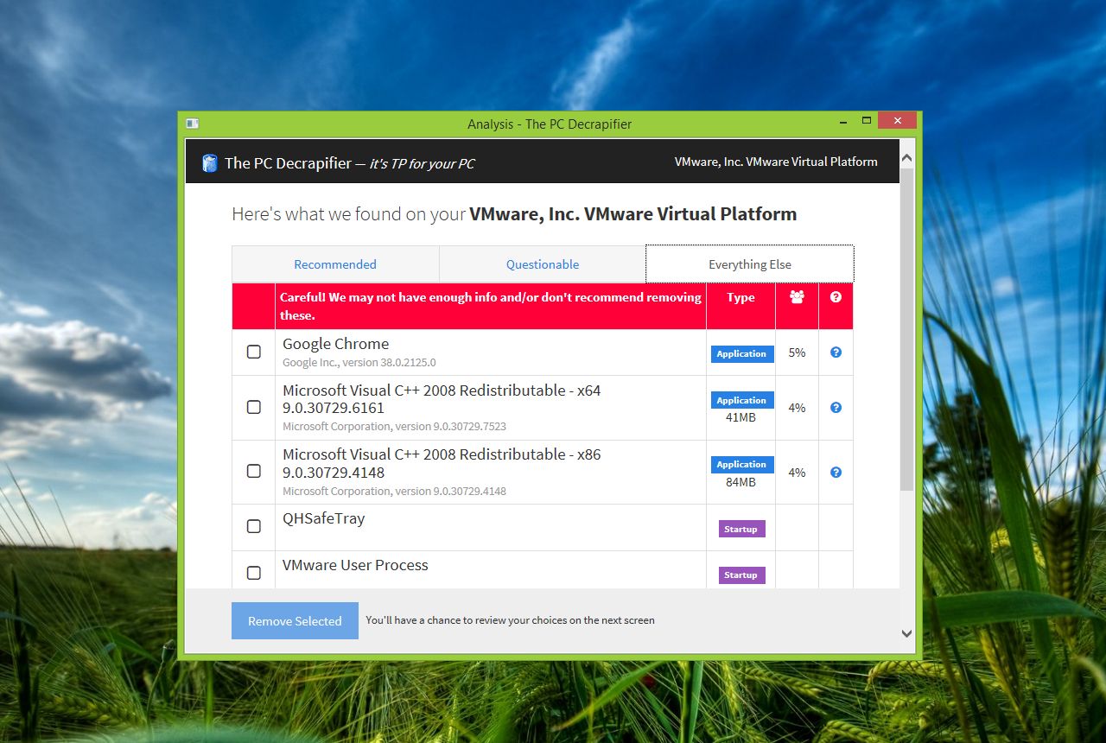Close the PC Decrapifier window

coord(897,120)
